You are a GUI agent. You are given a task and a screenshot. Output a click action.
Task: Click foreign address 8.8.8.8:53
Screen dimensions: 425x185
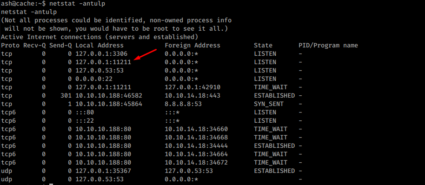[183, 104]
